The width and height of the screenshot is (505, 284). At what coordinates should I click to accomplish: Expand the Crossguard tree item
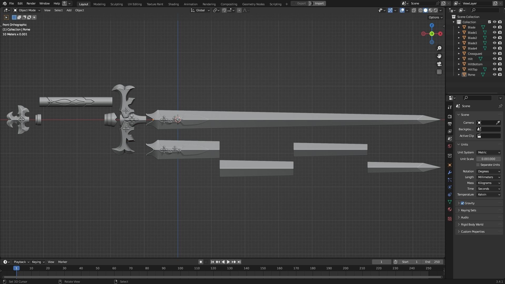(459, 53)
